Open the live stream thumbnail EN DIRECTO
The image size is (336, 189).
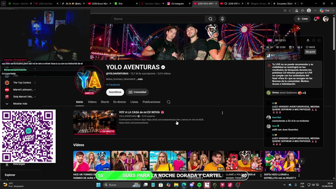pyautogui.click(x=95, y=122)
